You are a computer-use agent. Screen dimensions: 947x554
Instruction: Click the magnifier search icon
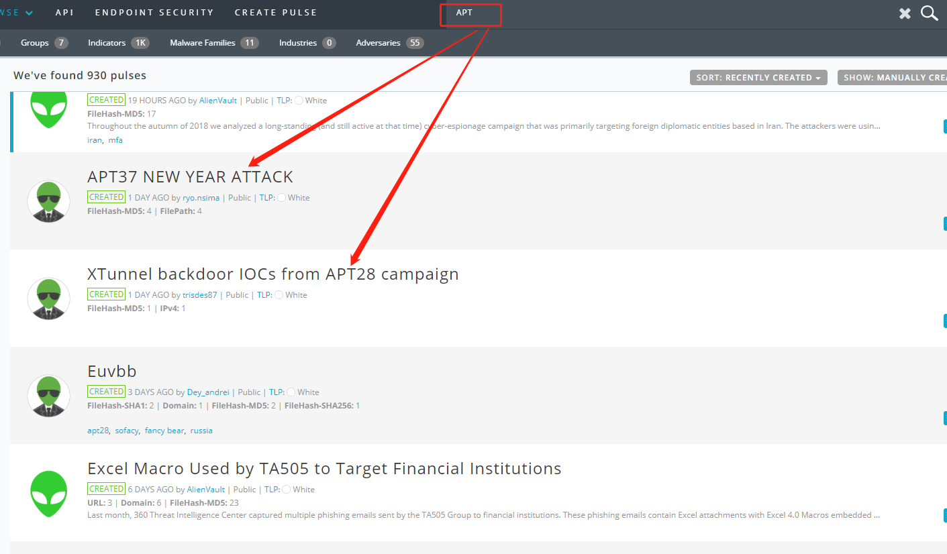(930, 13)
